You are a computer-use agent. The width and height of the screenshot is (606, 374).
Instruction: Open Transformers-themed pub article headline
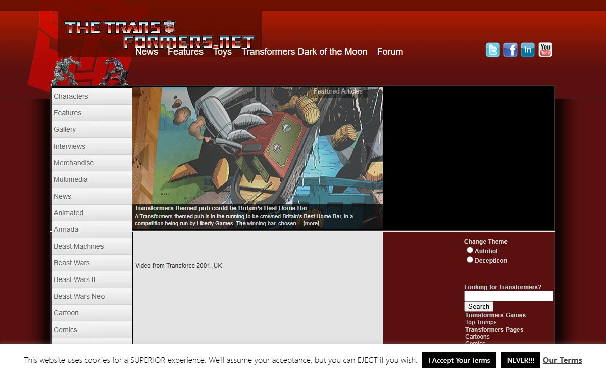click(221, 208)
